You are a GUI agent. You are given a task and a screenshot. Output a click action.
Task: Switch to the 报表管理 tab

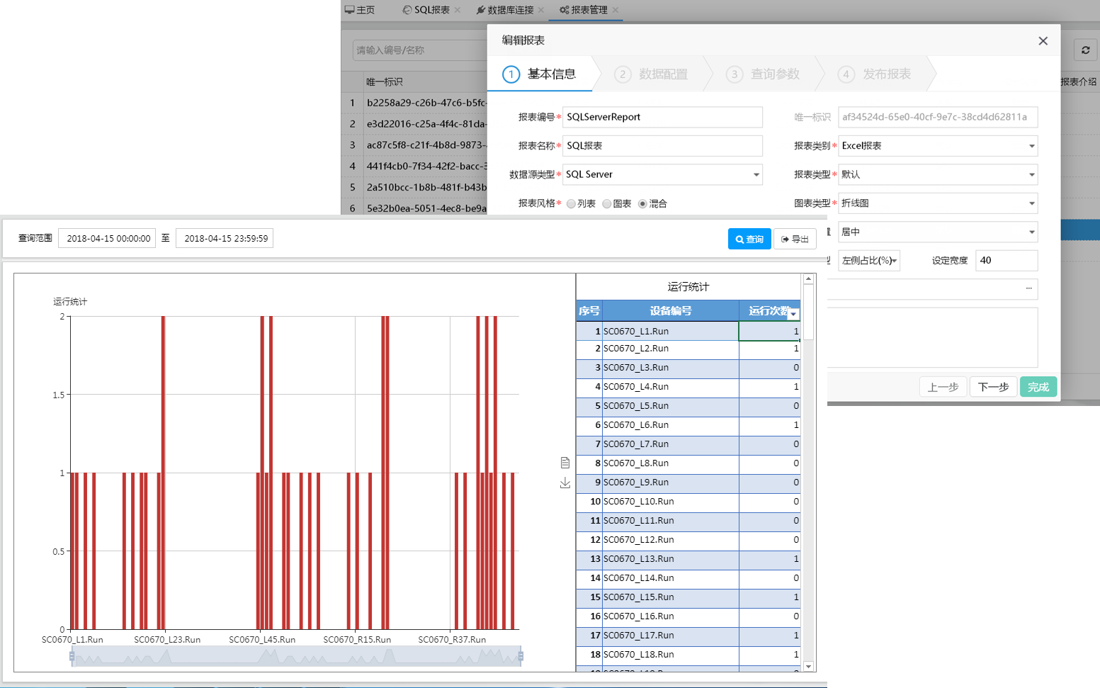tap(584, 10)
